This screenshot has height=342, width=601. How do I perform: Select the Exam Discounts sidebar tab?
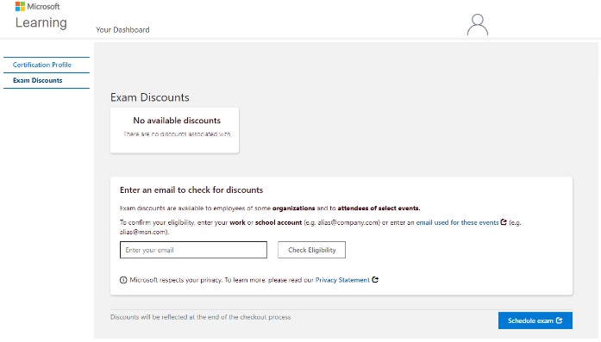click(47, 80)
